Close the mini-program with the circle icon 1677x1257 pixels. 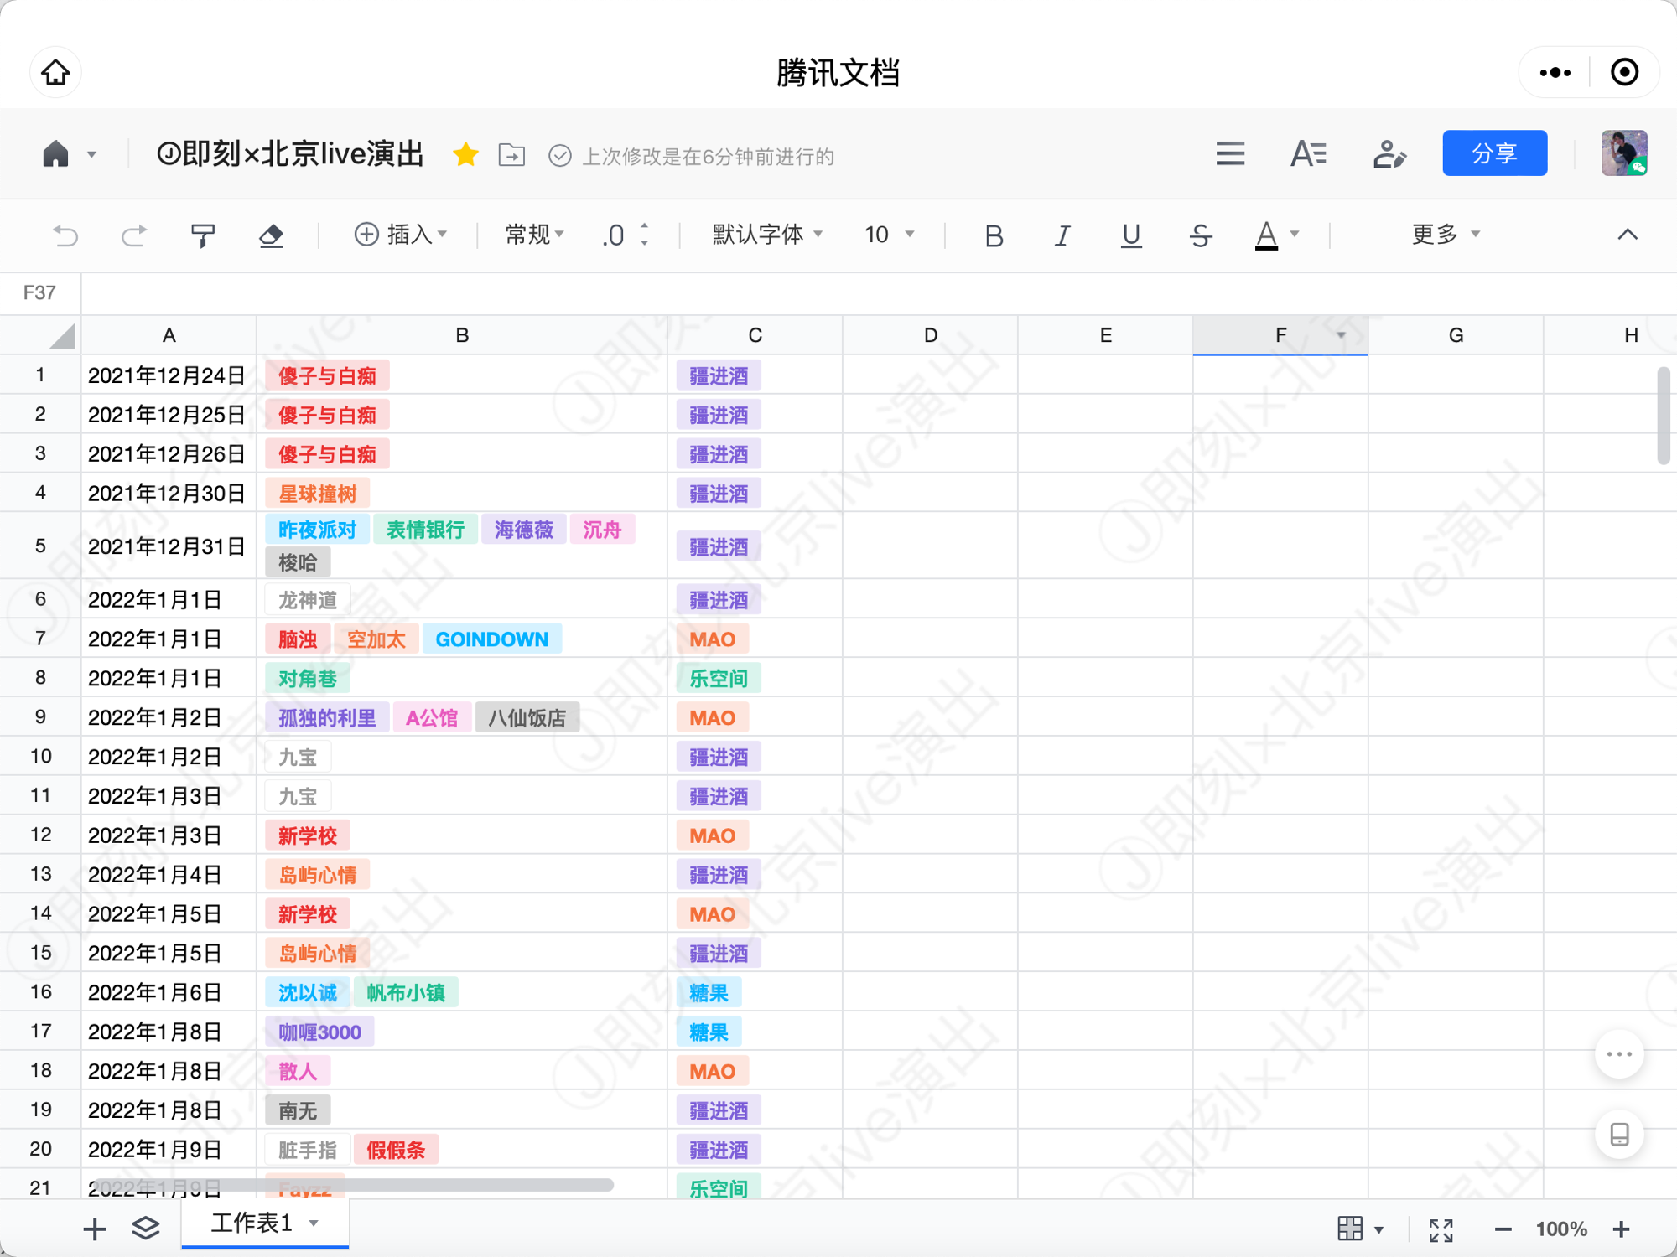pos(1624,72)
